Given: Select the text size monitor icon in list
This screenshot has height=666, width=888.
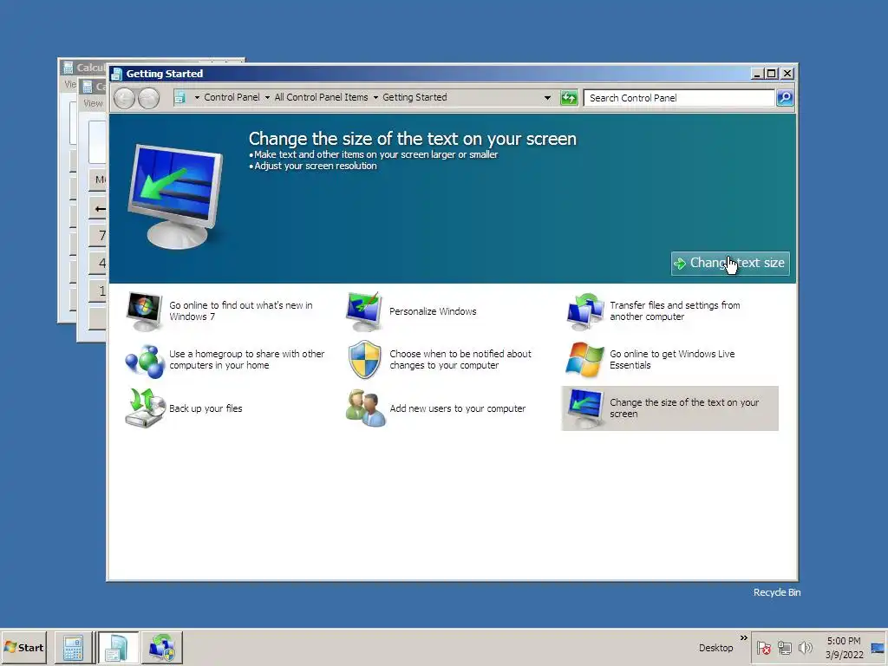Looking at the screenshot, I should click(x=584, y=408).
